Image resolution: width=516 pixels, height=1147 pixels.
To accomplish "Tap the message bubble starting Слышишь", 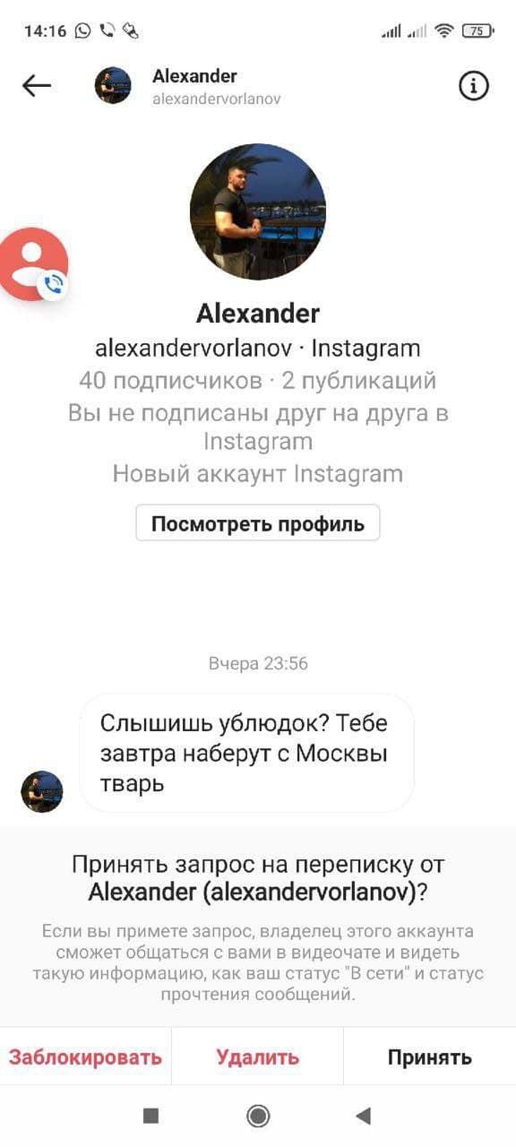I will tap(246, 753).
